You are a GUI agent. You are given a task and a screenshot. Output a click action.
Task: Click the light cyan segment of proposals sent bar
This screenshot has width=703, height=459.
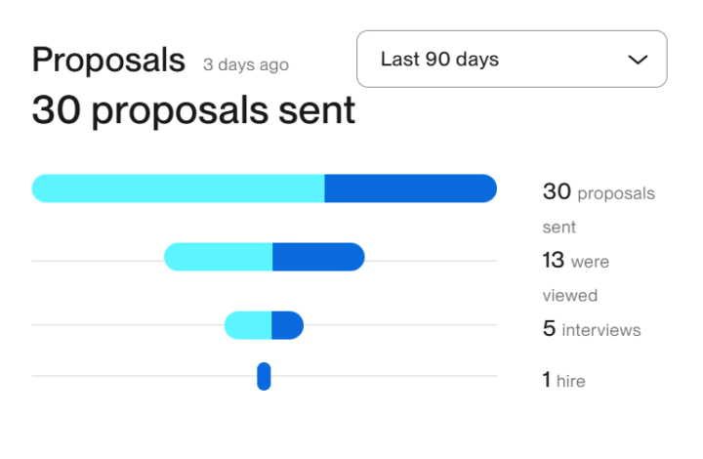tap(178, 188)
